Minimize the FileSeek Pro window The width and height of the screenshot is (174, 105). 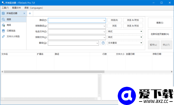pos(153,3)
